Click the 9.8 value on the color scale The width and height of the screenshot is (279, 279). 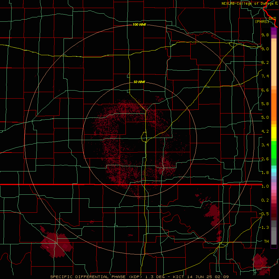pos(265,35)
